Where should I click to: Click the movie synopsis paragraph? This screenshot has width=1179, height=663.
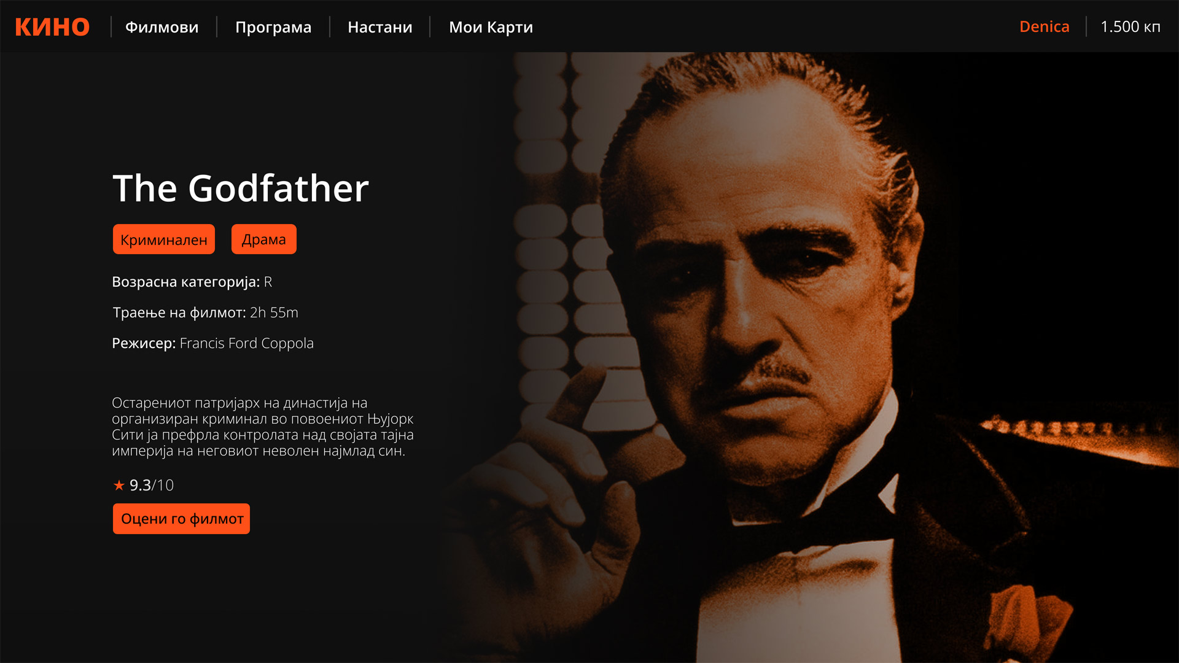[263, 427]
